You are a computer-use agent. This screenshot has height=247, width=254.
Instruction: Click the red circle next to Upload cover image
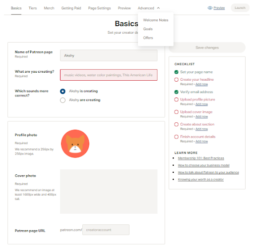point(176,112)
